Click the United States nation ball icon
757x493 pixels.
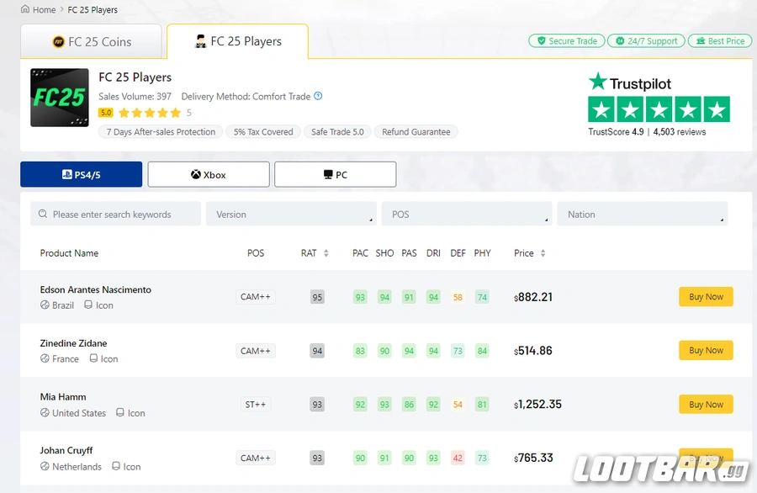click(45, 412)
